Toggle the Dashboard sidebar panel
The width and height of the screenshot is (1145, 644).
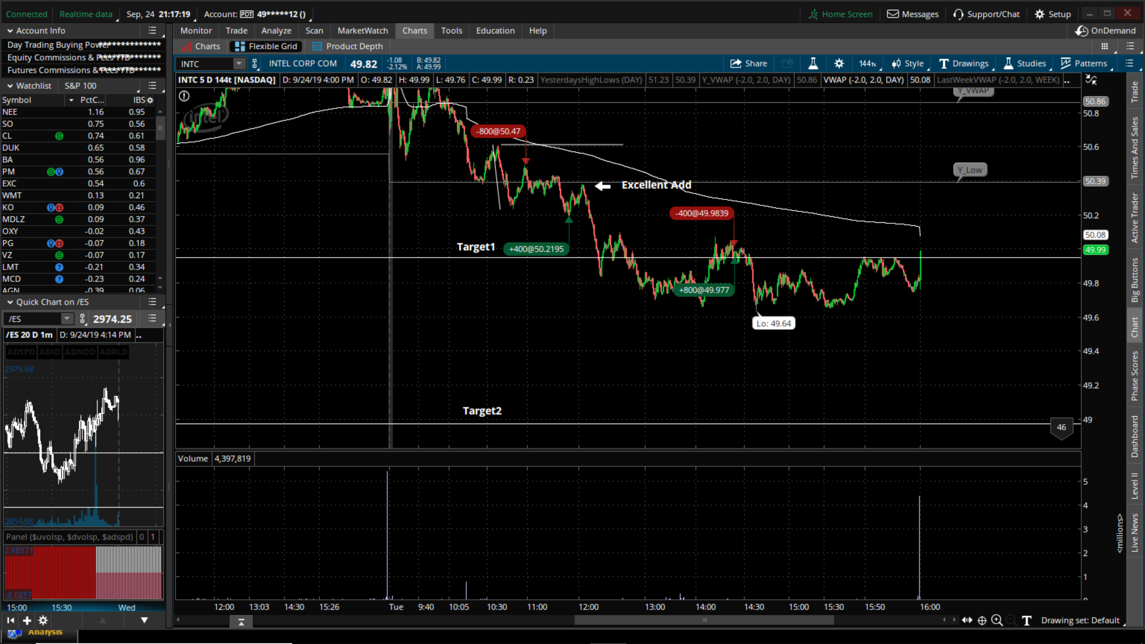coord(1135,436)
